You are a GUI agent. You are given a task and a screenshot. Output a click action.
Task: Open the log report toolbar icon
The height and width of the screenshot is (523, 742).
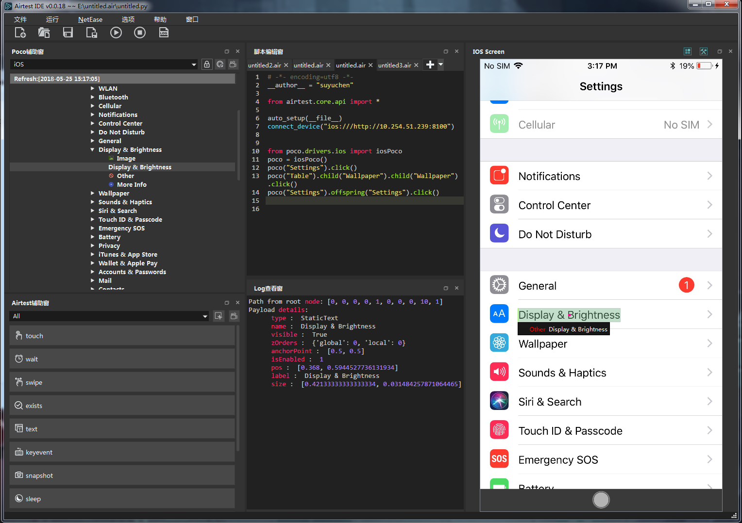pos(164,33)
